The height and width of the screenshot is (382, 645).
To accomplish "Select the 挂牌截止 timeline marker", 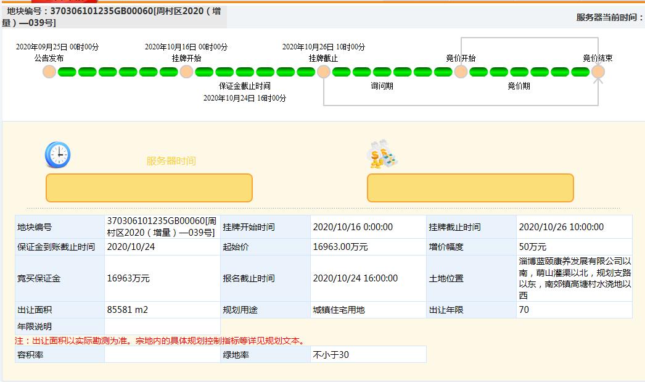I will (324, 72).
